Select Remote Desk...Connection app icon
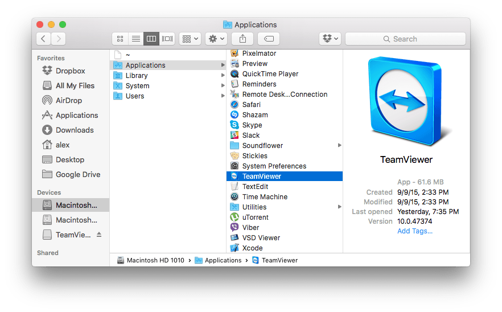502x312 pixels. coord(234,94)
